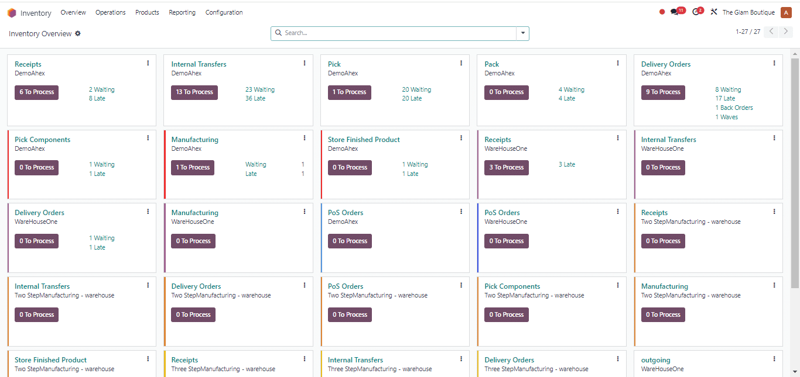Screen dimensions: 800x377
Task: Click the red status dot indicator
Action: (x=662, y=12)
